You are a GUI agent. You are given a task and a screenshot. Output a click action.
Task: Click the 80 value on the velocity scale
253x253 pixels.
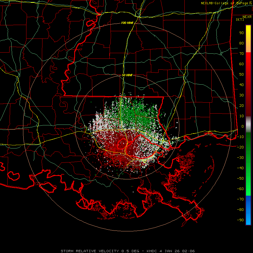241,43
